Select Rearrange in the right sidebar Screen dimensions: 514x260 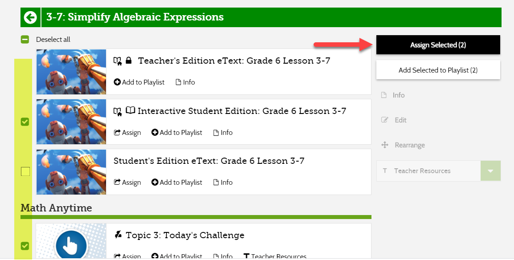409,145
